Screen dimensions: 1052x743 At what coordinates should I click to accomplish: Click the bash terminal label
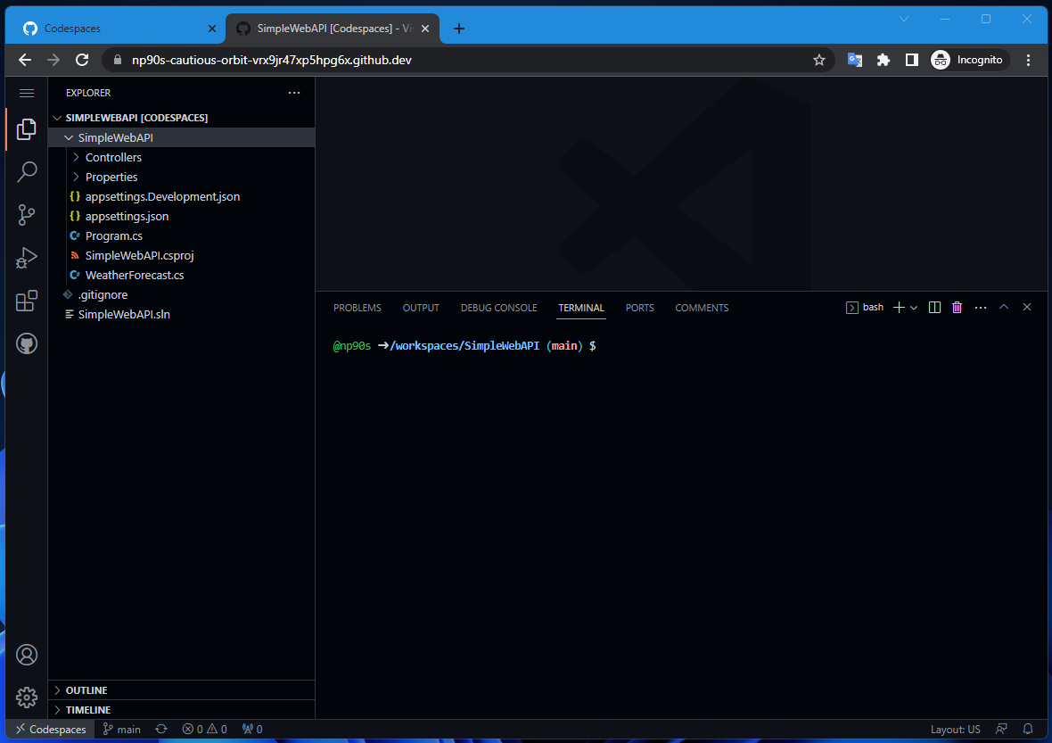tap(865, 308)
